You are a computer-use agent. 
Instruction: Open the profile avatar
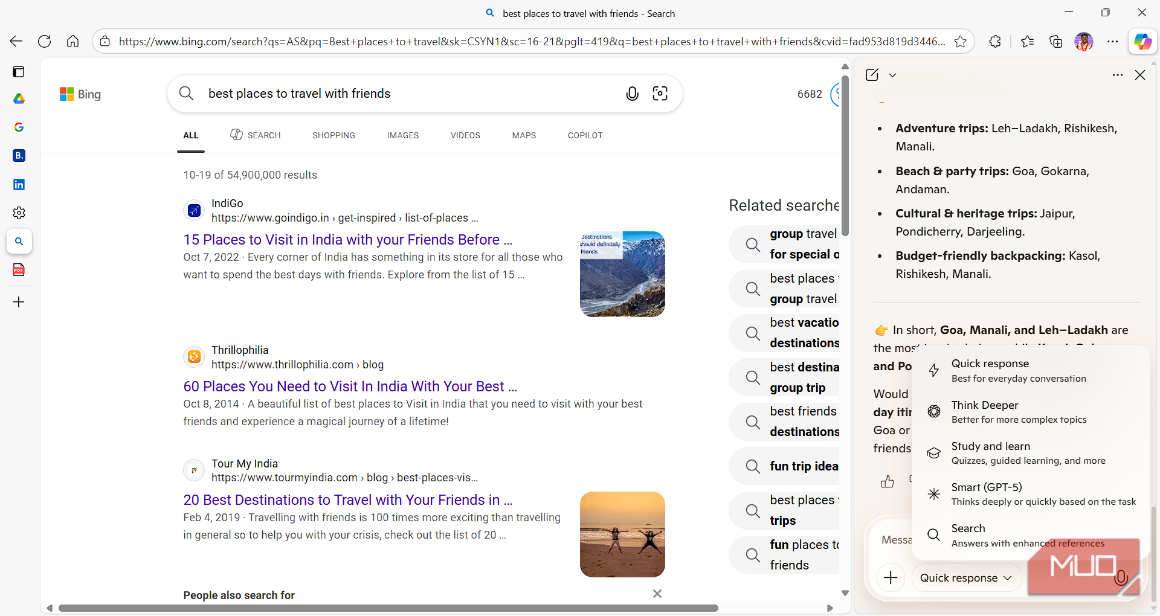[1084, 41]
